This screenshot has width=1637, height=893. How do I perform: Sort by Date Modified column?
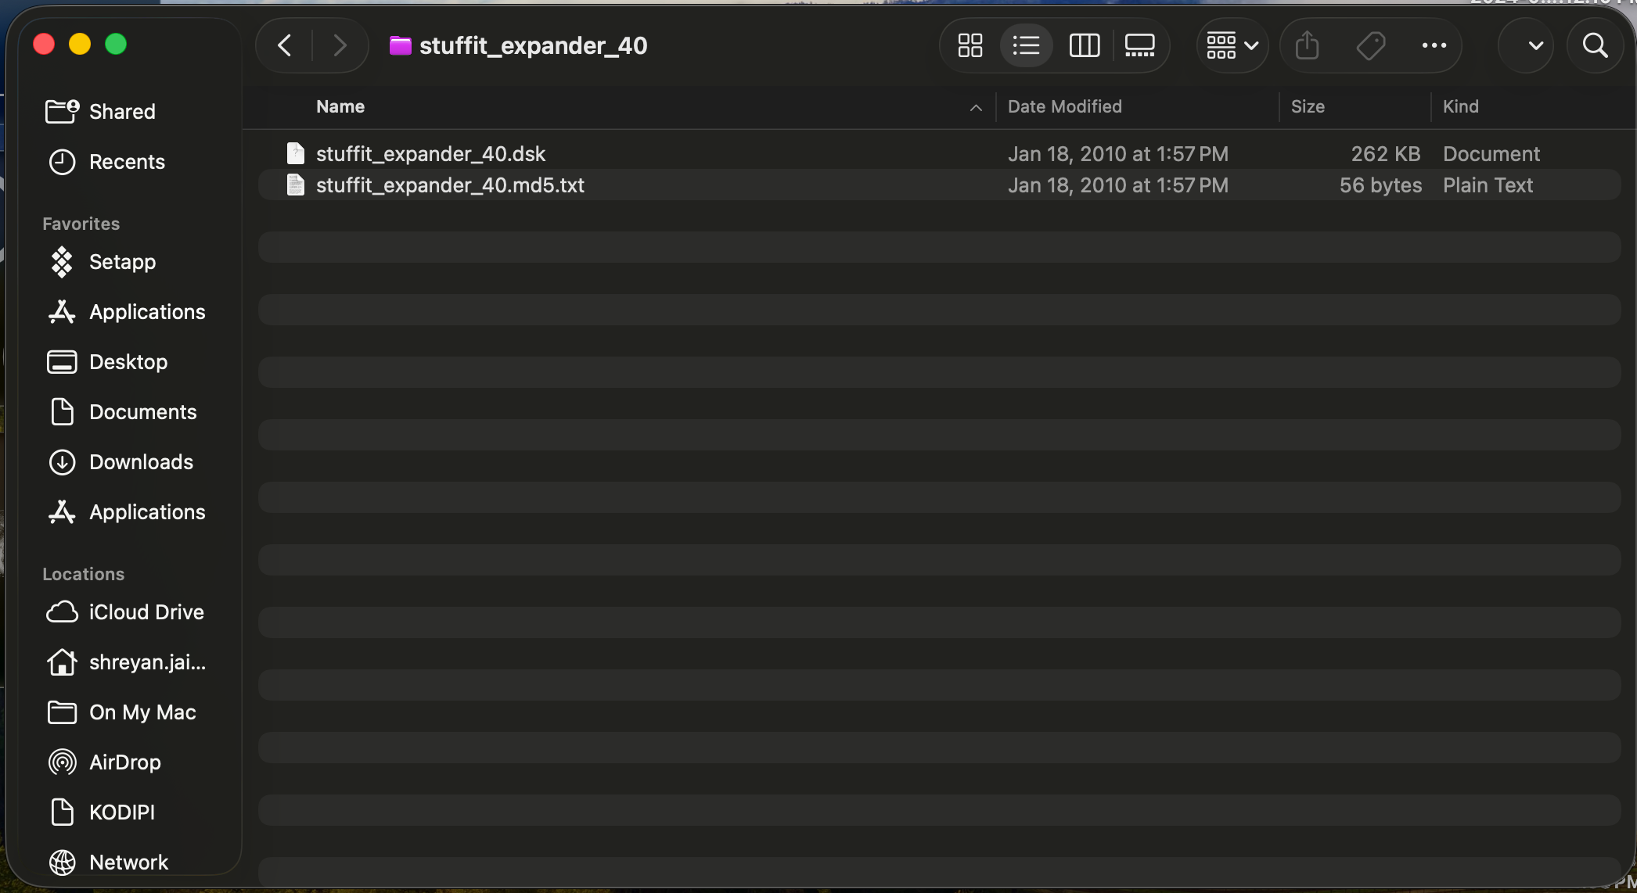tap(1064, 106)
